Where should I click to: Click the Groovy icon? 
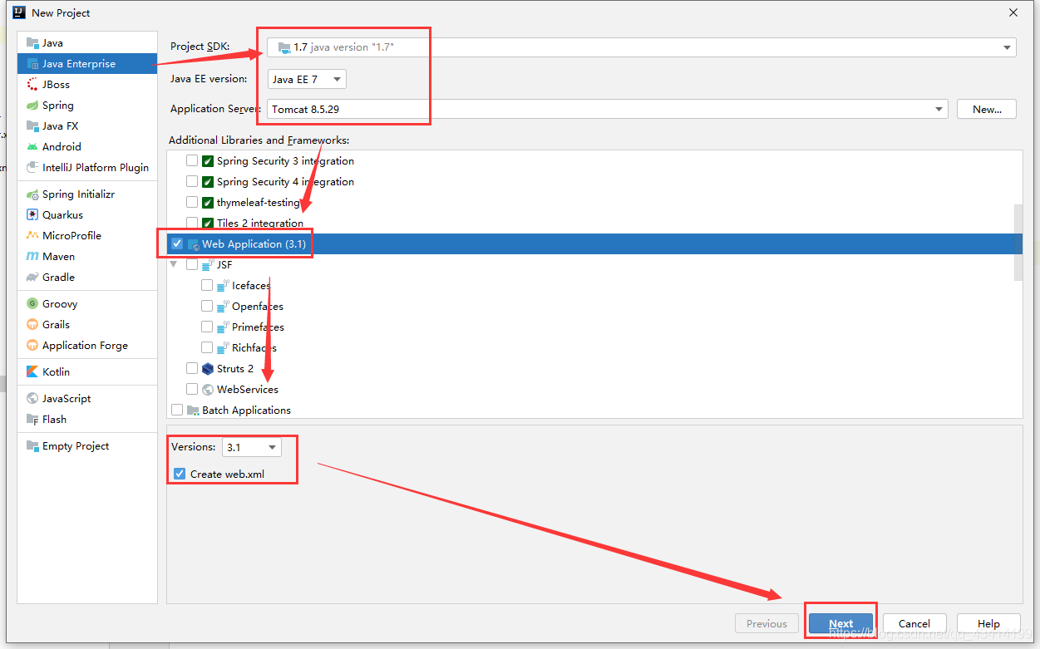(32, 304)
